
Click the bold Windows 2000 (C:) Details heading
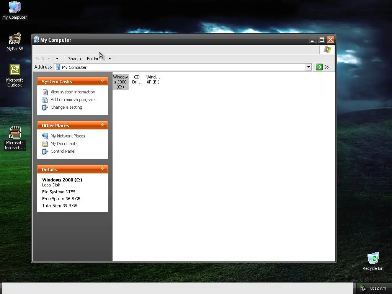(62, 180)
